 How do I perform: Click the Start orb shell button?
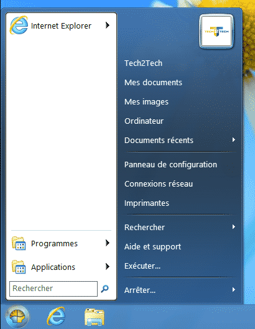(x=17, y=317)
